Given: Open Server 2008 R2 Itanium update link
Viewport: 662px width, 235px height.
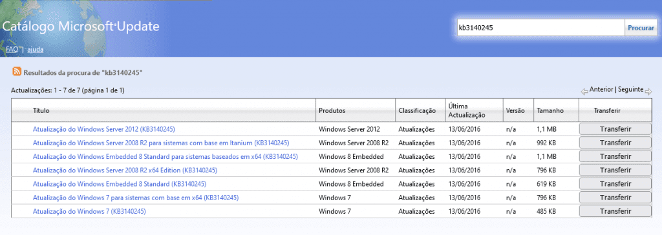Looking at the screenshot, I should click(x=161, y=143).
